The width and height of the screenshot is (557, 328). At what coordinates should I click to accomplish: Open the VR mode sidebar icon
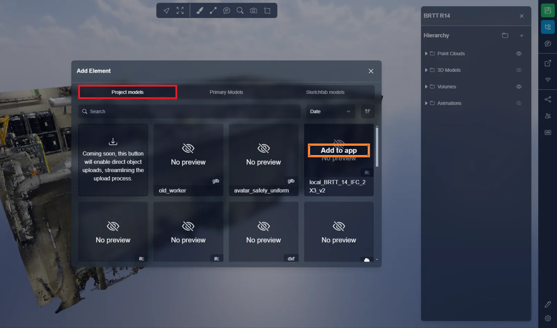pyautogui.click(x=548, y=132)
